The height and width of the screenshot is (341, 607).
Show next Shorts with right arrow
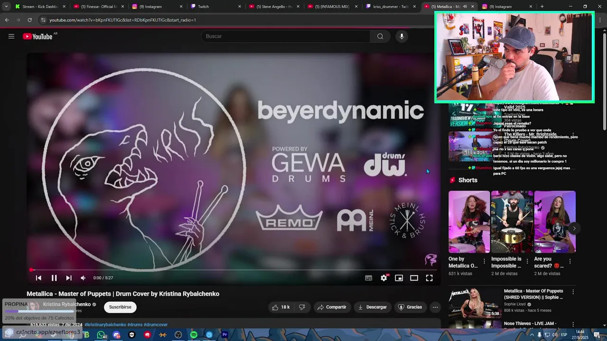574,228
